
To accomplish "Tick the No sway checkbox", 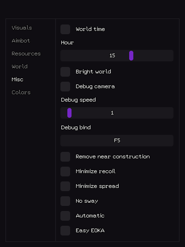I will coord(65,201).
